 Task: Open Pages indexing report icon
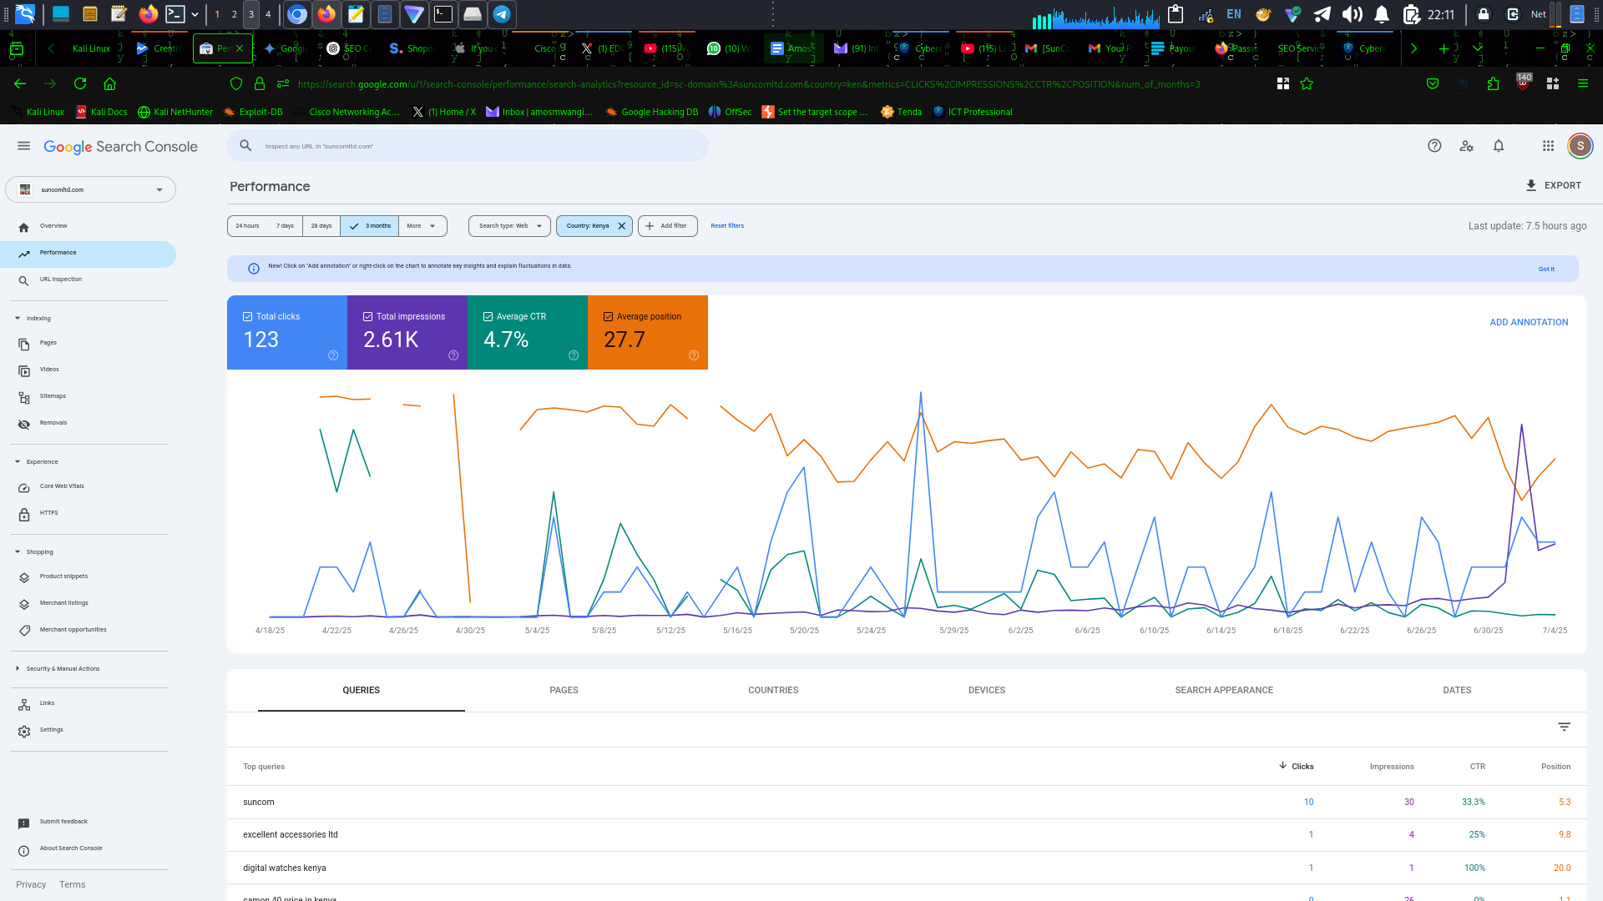point(23,344)
